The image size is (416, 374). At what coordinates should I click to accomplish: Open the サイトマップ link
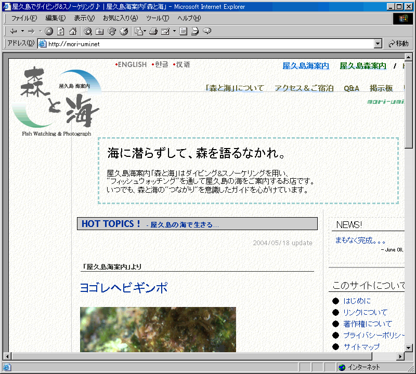(361, 346)
